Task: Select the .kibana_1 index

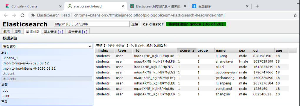Action: [47, 58]
